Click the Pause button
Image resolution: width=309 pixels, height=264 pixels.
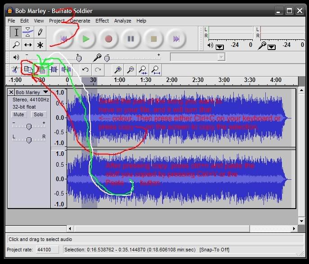point(131,39)
